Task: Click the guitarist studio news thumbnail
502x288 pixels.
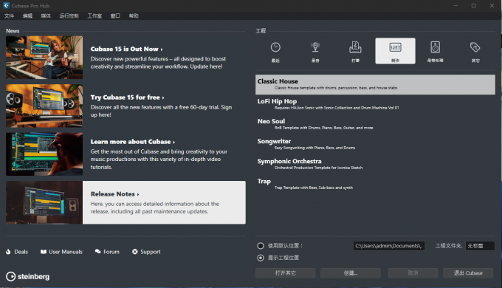Action: click(44, 58)
